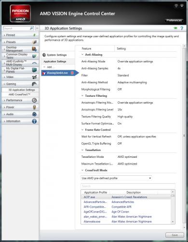Select AMD CrossFireX sidebar item
Image resolution: width=188 pixels, height=242 pixels.
point(19,94)
